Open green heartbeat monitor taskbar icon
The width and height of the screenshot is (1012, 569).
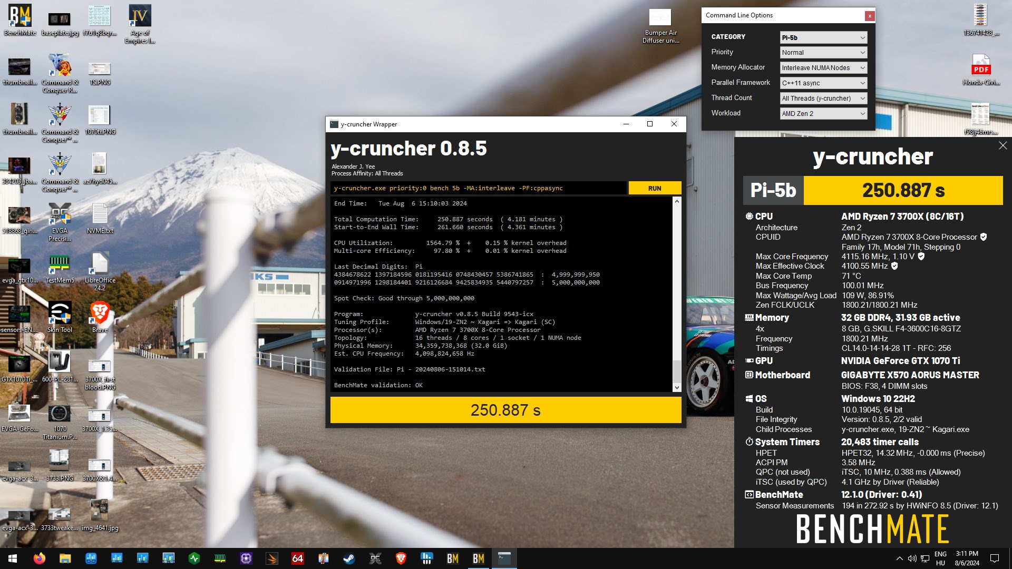(194, 558)
